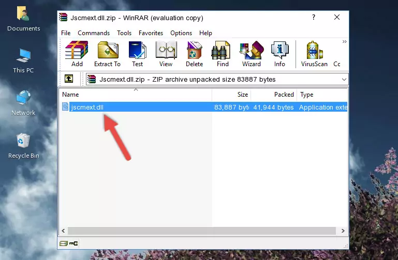The height and width of the screenshot is (260, 398).
Task: Click the WinRAR title bar help button
Action: (x=314, y=17)
